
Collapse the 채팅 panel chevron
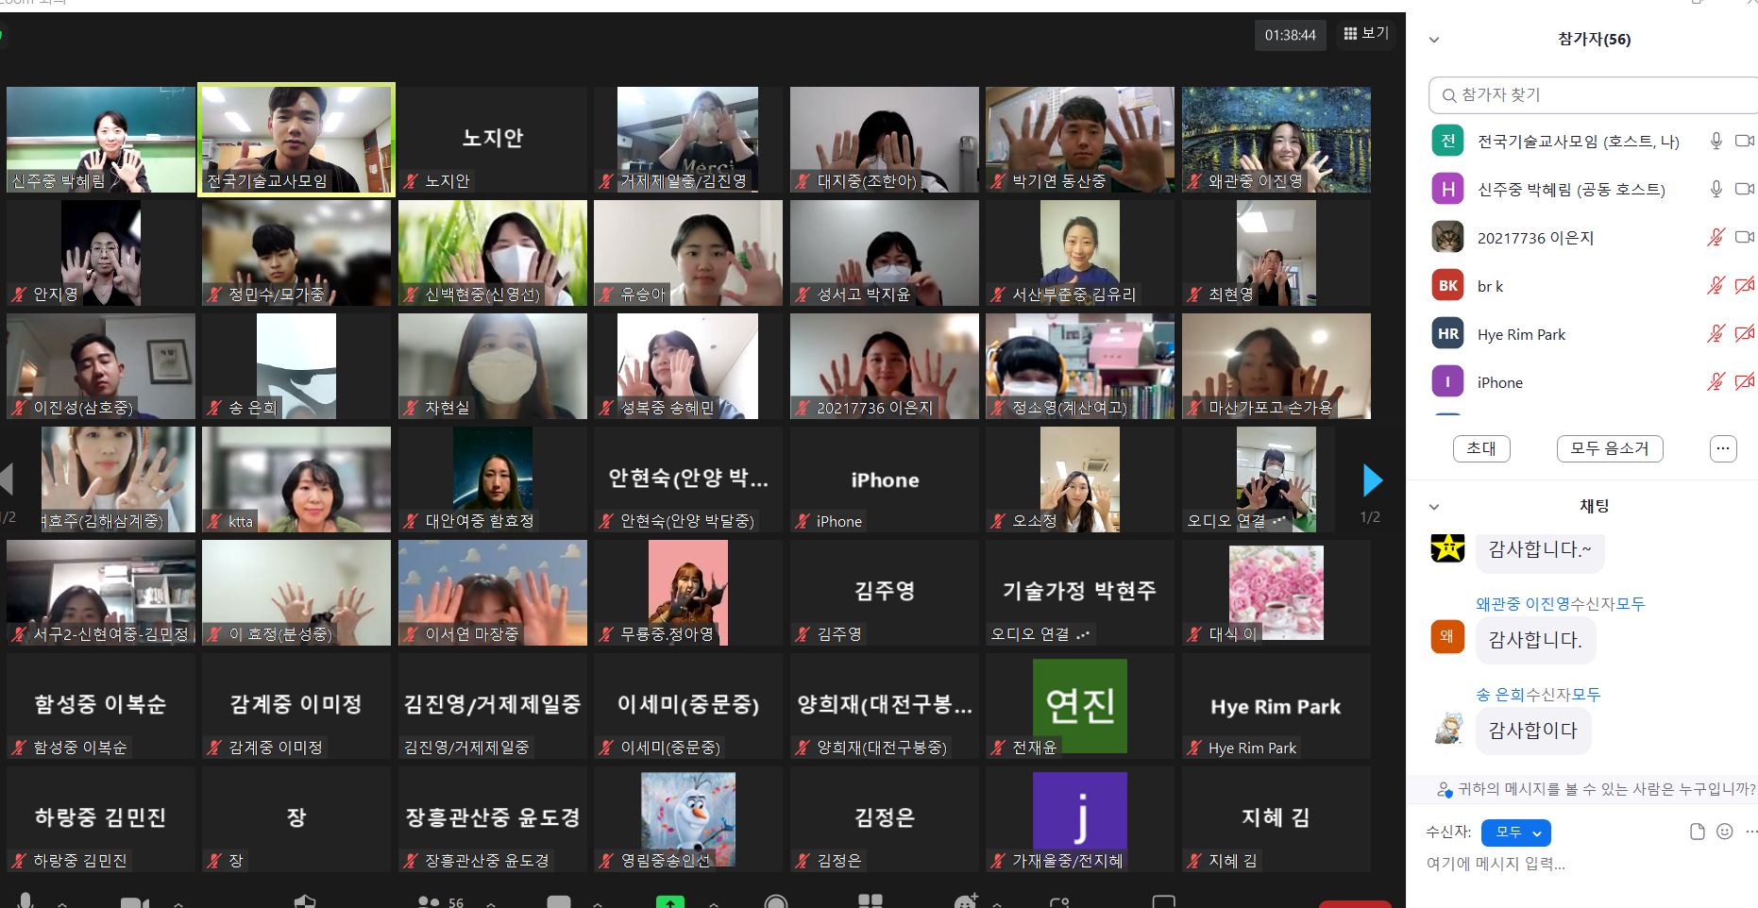click(1434, 507)
